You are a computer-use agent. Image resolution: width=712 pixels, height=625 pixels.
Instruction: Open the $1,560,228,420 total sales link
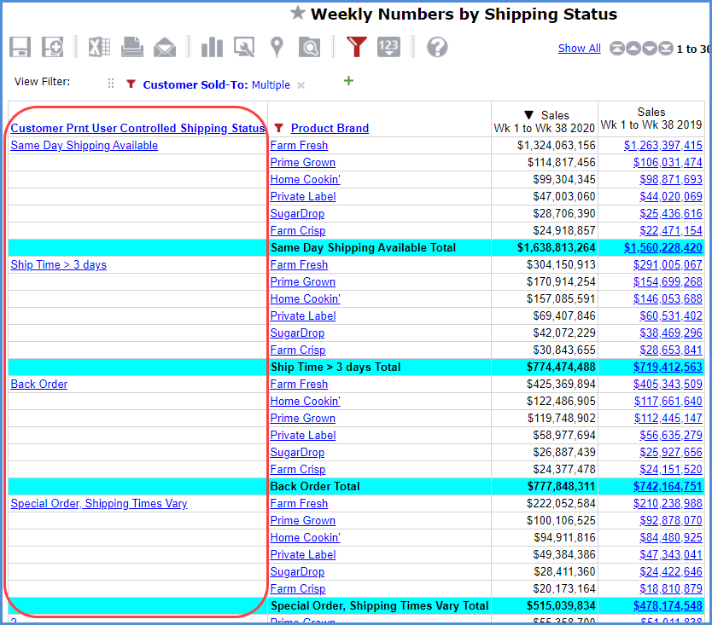(x=662, y=248)
